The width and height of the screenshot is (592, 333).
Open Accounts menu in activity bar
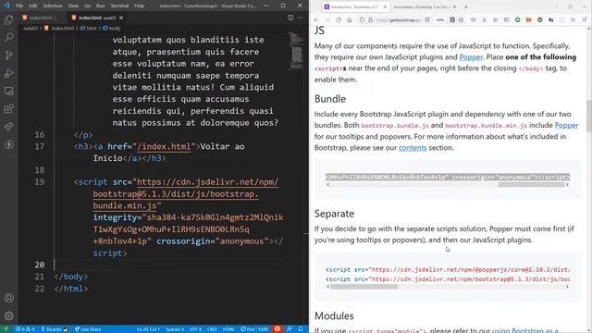click(x=8, y=298)
